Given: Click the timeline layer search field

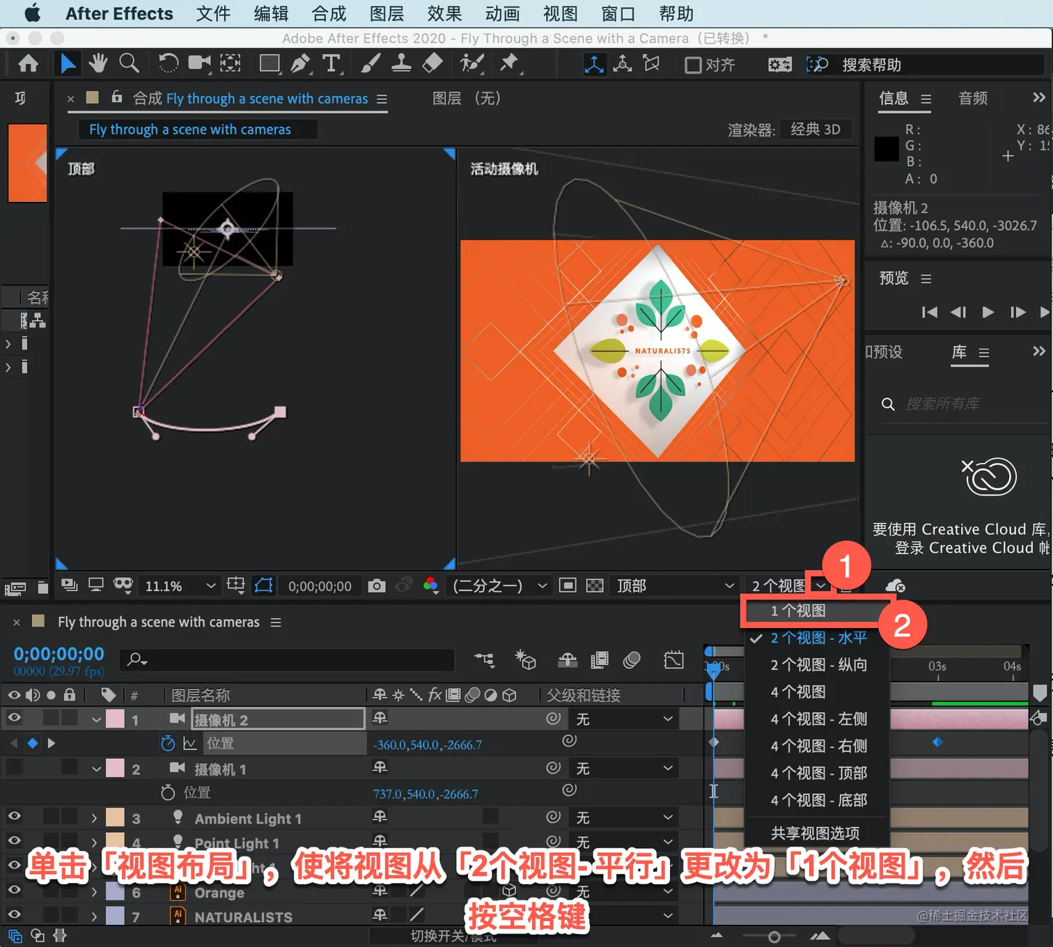Looking at the screenshot, I should pyautogui.click(x=287, y=659).
